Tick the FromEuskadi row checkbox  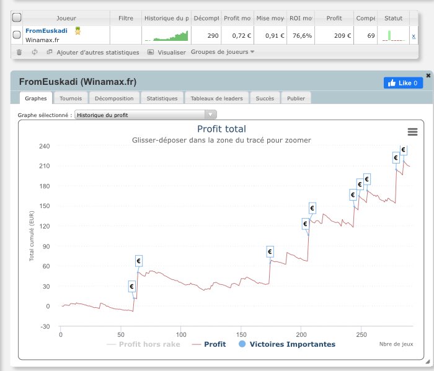pyautogui.click(x=17, y=35)
